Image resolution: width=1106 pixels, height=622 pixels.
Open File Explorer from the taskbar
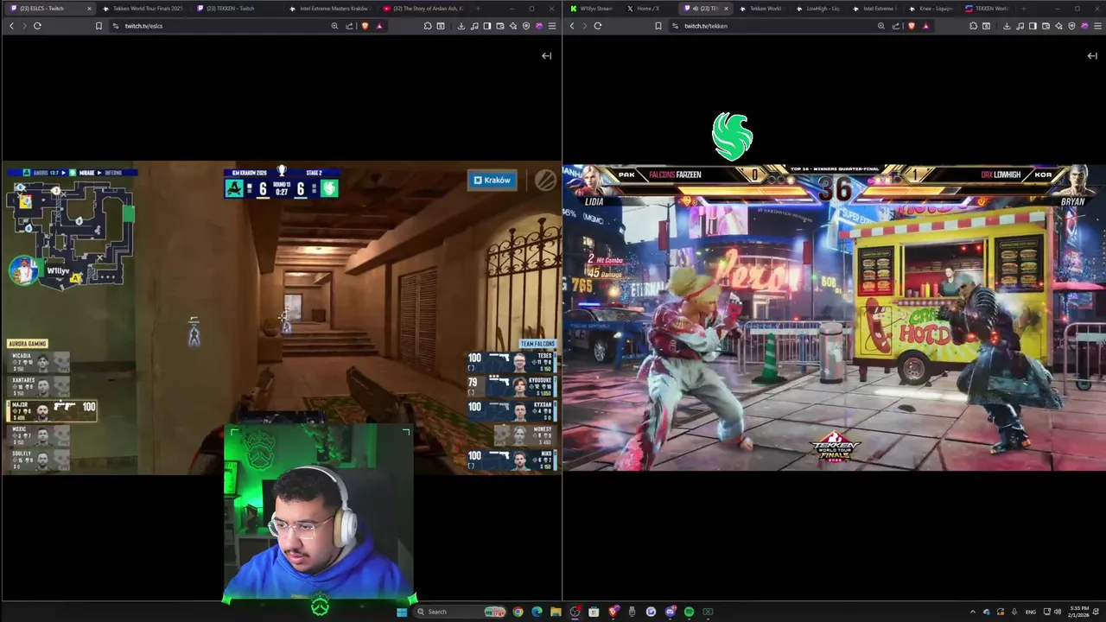pyautogui.click(x=556, y=612)
